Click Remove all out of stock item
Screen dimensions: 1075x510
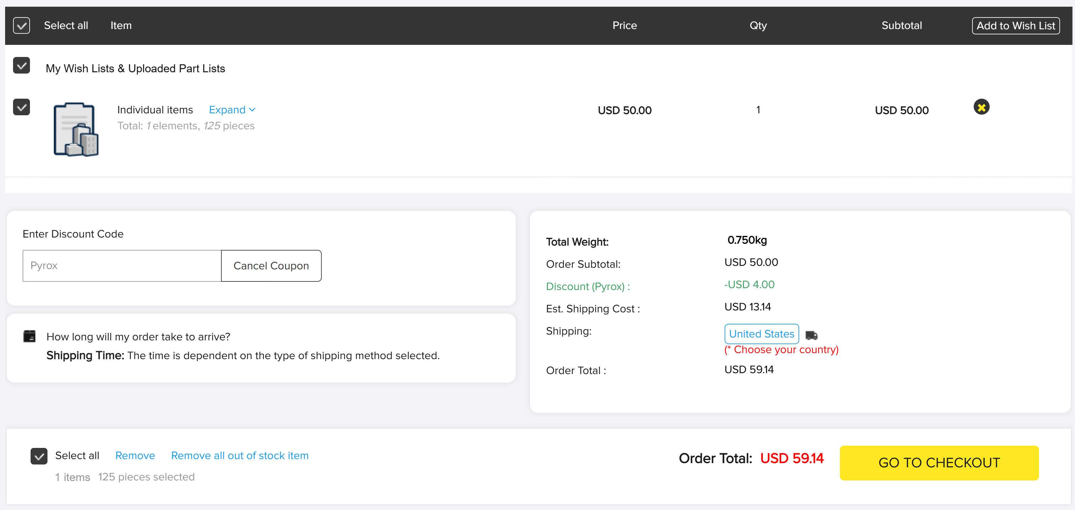coord(240,455)
